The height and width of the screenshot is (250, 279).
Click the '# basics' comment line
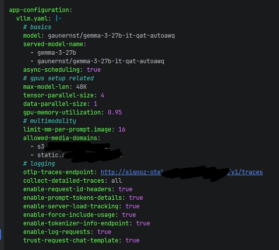[37, 27]
